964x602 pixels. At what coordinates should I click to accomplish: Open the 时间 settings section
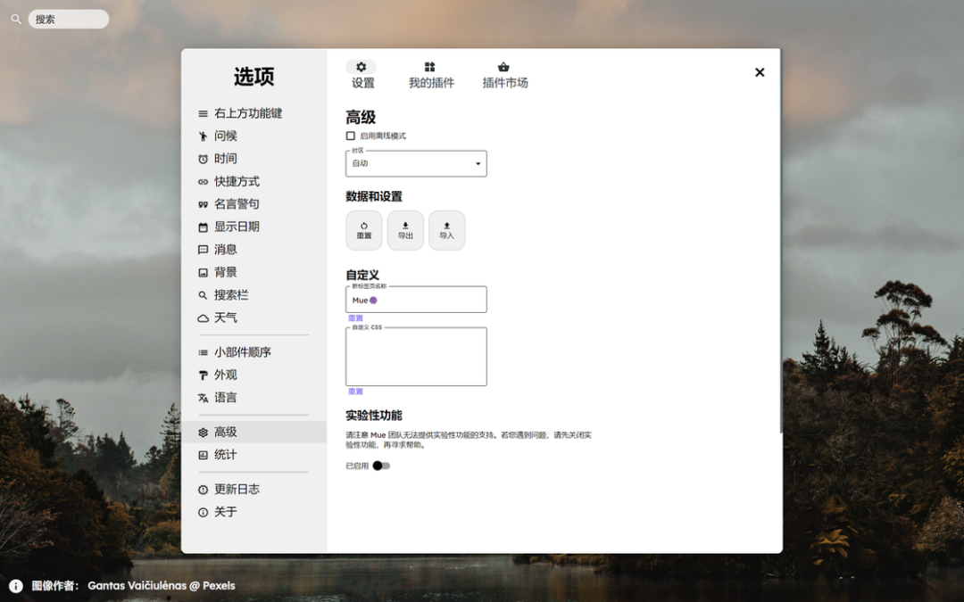253,159
